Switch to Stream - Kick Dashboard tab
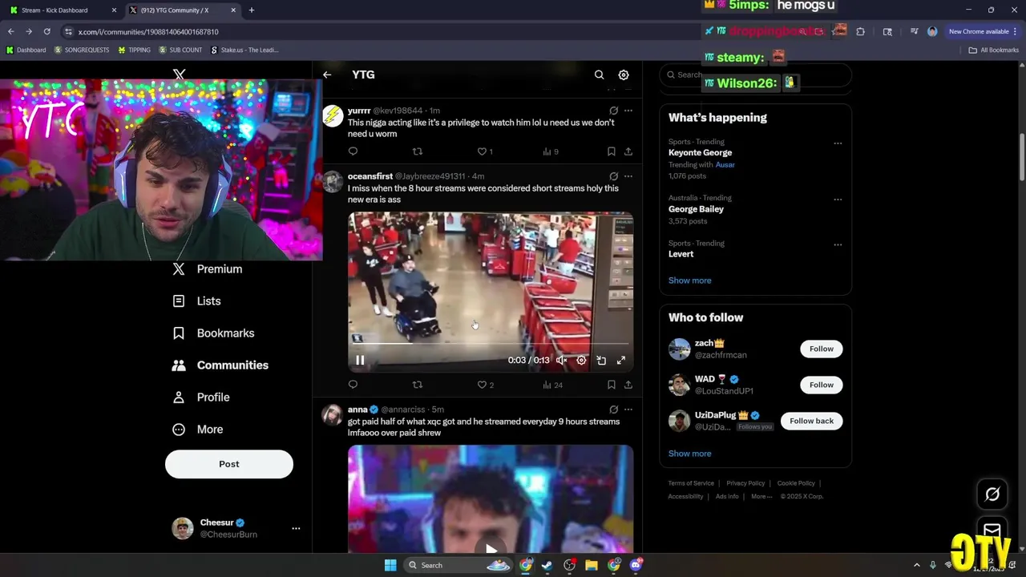 point(63,10)
